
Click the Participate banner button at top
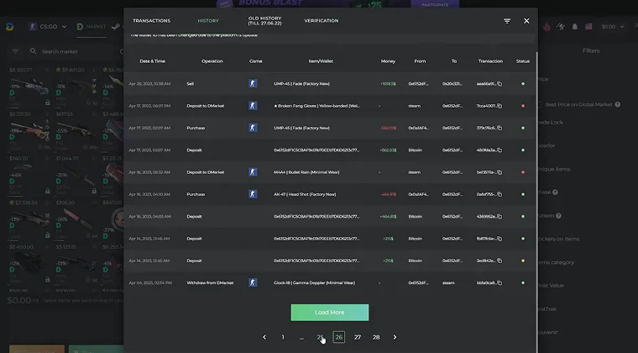[435, 4]
